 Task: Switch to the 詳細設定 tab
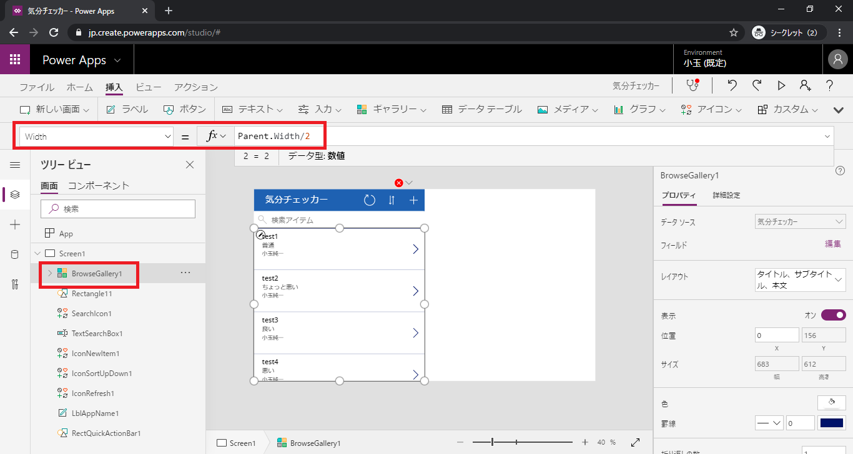click(x=727, y=196)
